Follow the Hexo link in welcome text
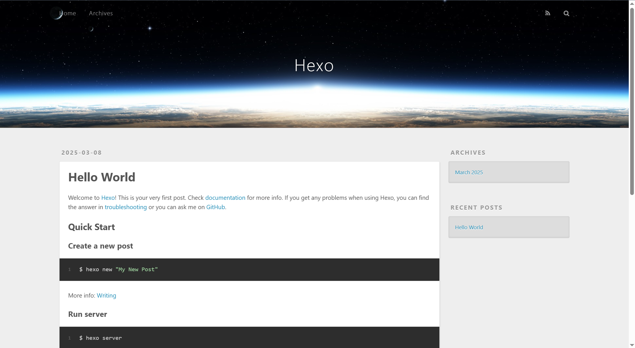 [108, 198]
